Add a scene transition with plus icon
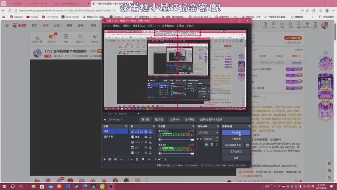The image size is (337, 190). (206, 144)
